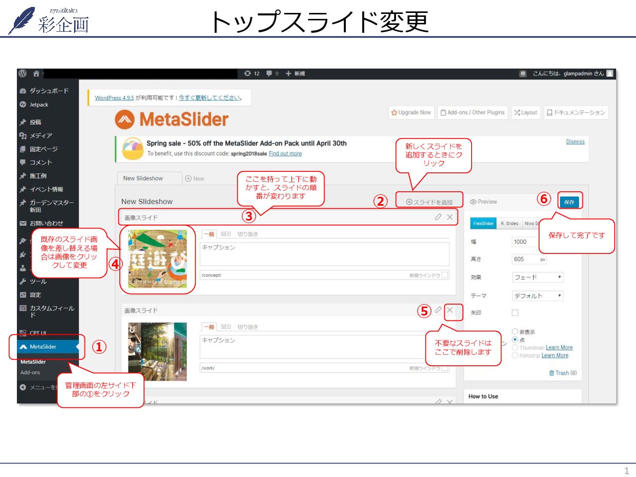The image size is (636, 477).
Task: Delete first 画像スライド with X icon
Action: (450, 217)
